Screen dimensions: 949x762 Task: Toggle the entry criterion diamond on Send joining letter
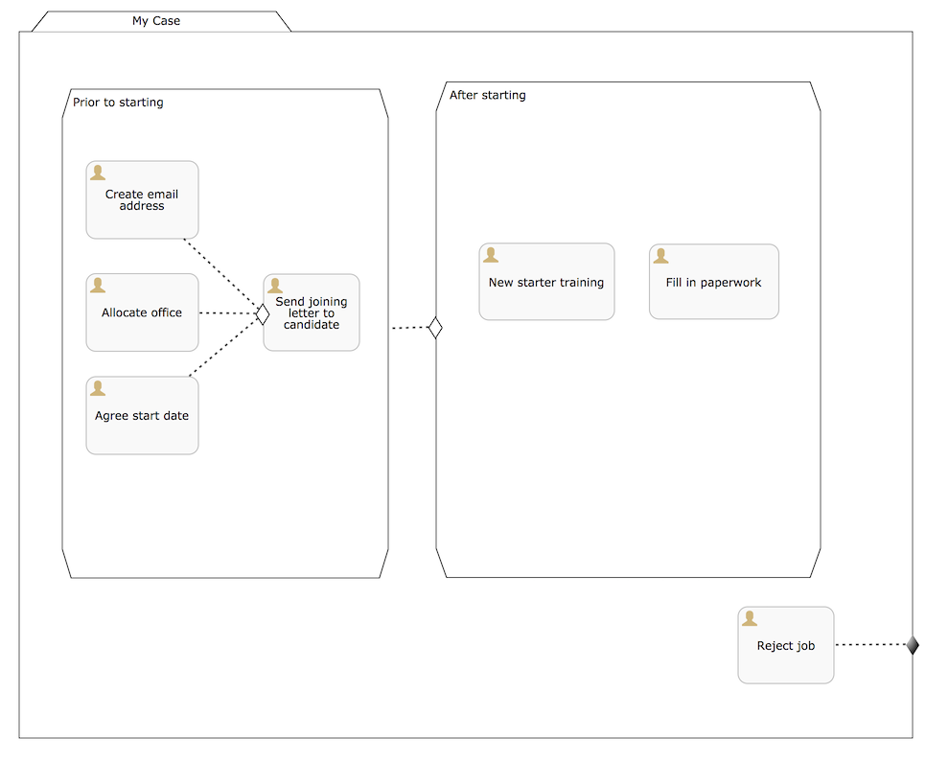click(261, 313)
